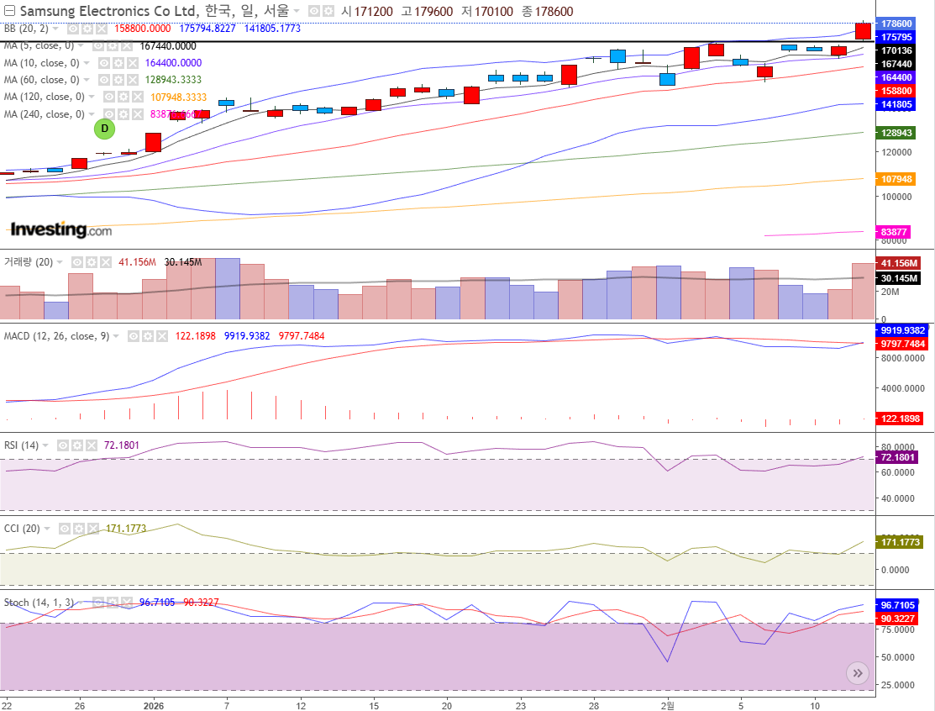Open RSI (14) settings gear
Viewport: 935px width, 711px height.
point(77,445)
